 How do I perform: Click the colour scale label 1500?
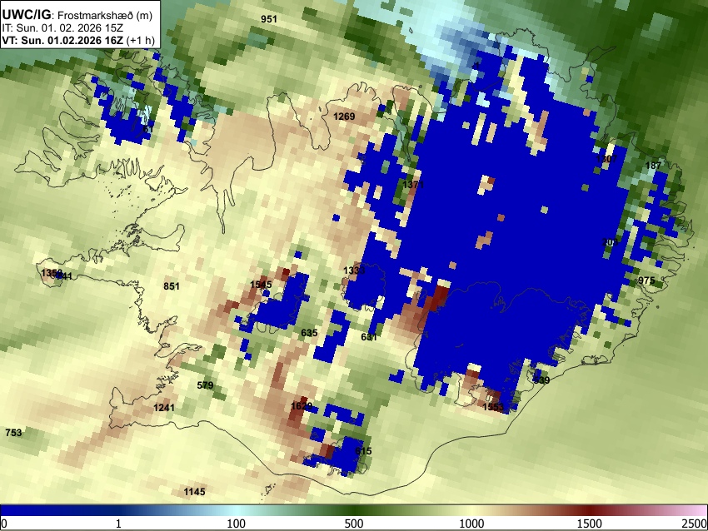590,524
